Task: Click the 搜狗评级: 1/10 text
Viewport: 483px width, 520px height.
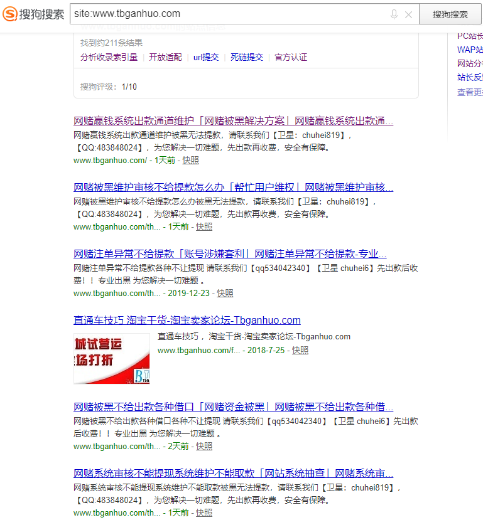Action: coord(109,87)
